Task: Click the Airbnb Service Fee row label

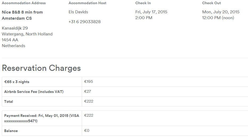Action: coord(34,92)
